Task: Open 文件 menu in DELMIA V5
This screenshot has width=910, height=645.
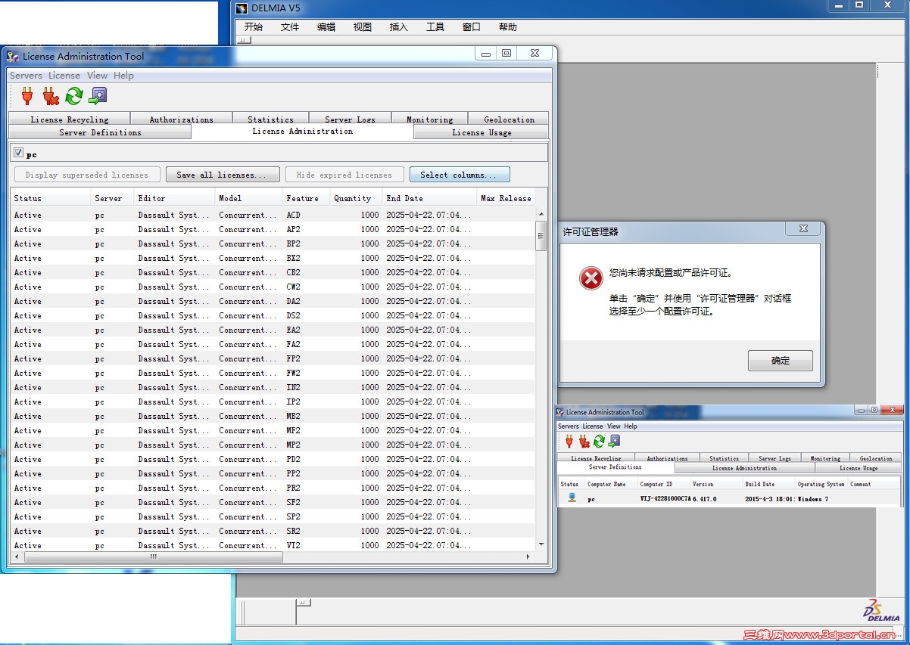Action: tap(290, 27)
